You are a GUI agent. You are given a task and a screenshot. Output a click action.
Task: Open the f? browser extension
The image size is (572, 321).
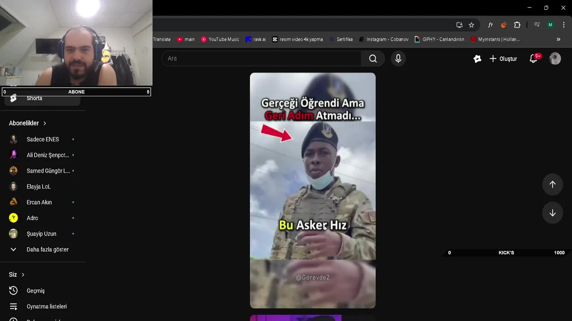[490, 25]
